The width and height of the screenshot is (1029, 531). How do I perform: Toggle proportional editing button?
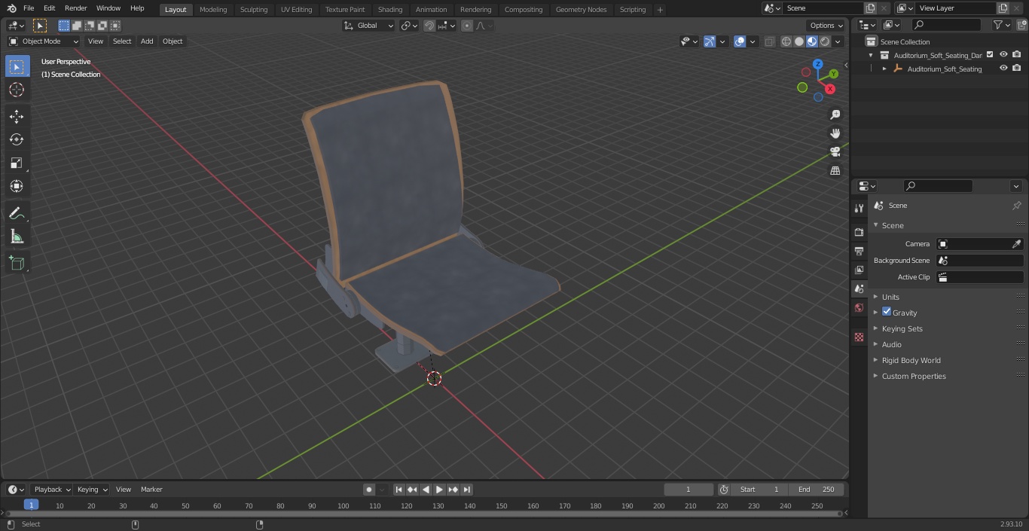pyautogui.click(x=467, y=26)
